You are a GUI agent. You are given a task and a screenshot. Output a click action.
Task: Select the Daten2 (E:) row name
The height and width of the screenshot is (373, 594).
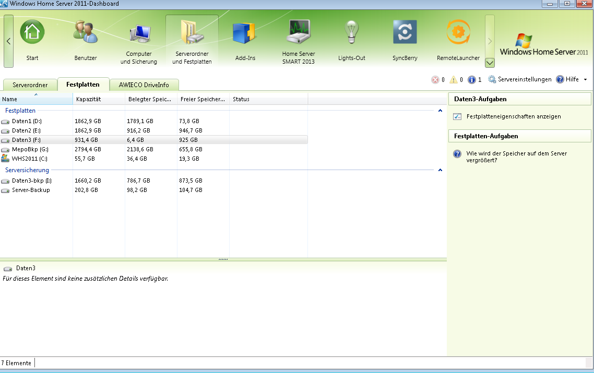click(26, 130)
